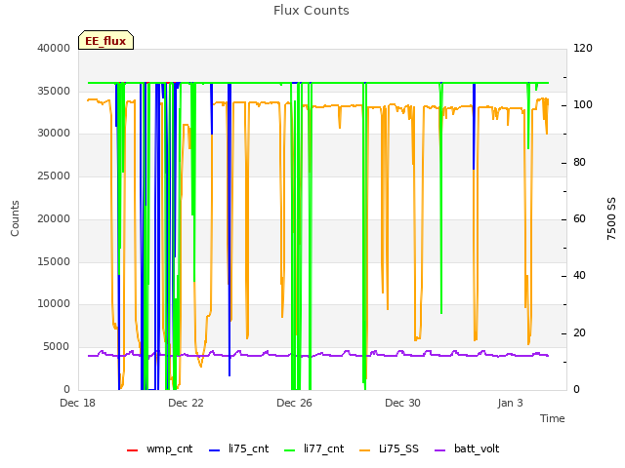The width and height of the screenshot is (625, 468).
Task: Click the 35000 y-axis tick label
Action: coord(54,91)
